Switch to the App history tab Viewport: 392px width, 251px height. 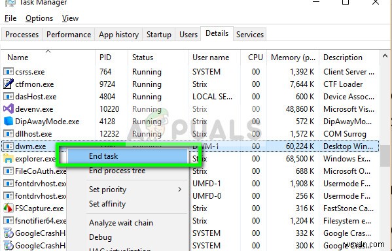tap(118, 35)
